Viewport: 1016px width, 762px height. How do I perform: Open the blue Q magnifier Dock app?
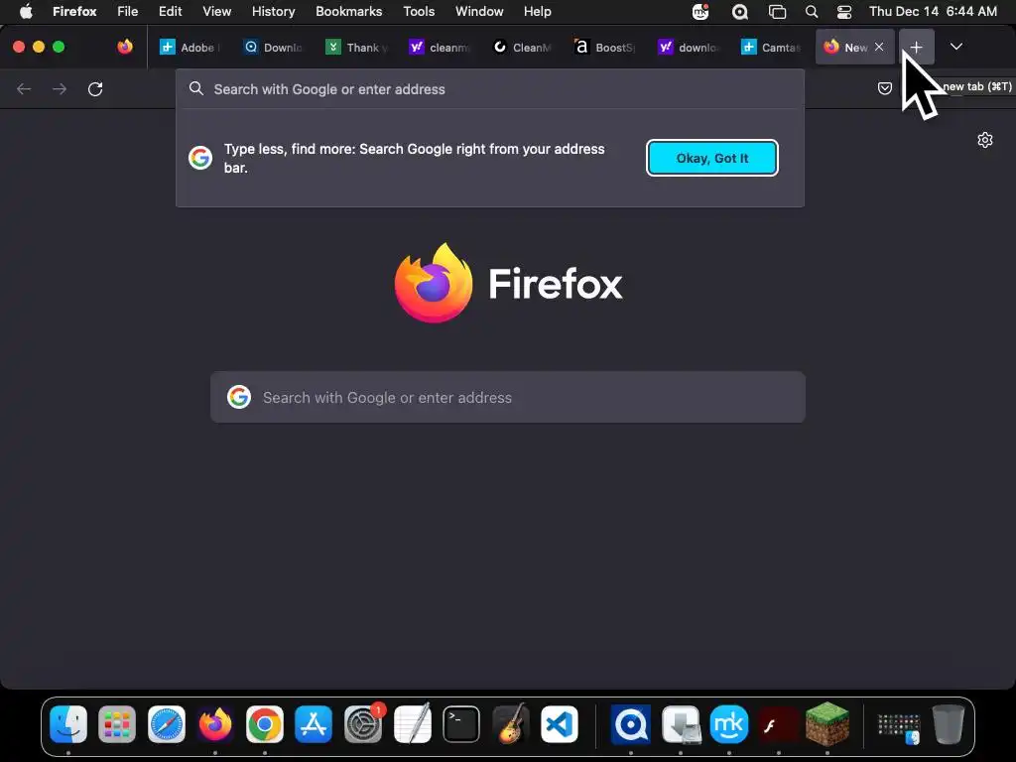631,723
